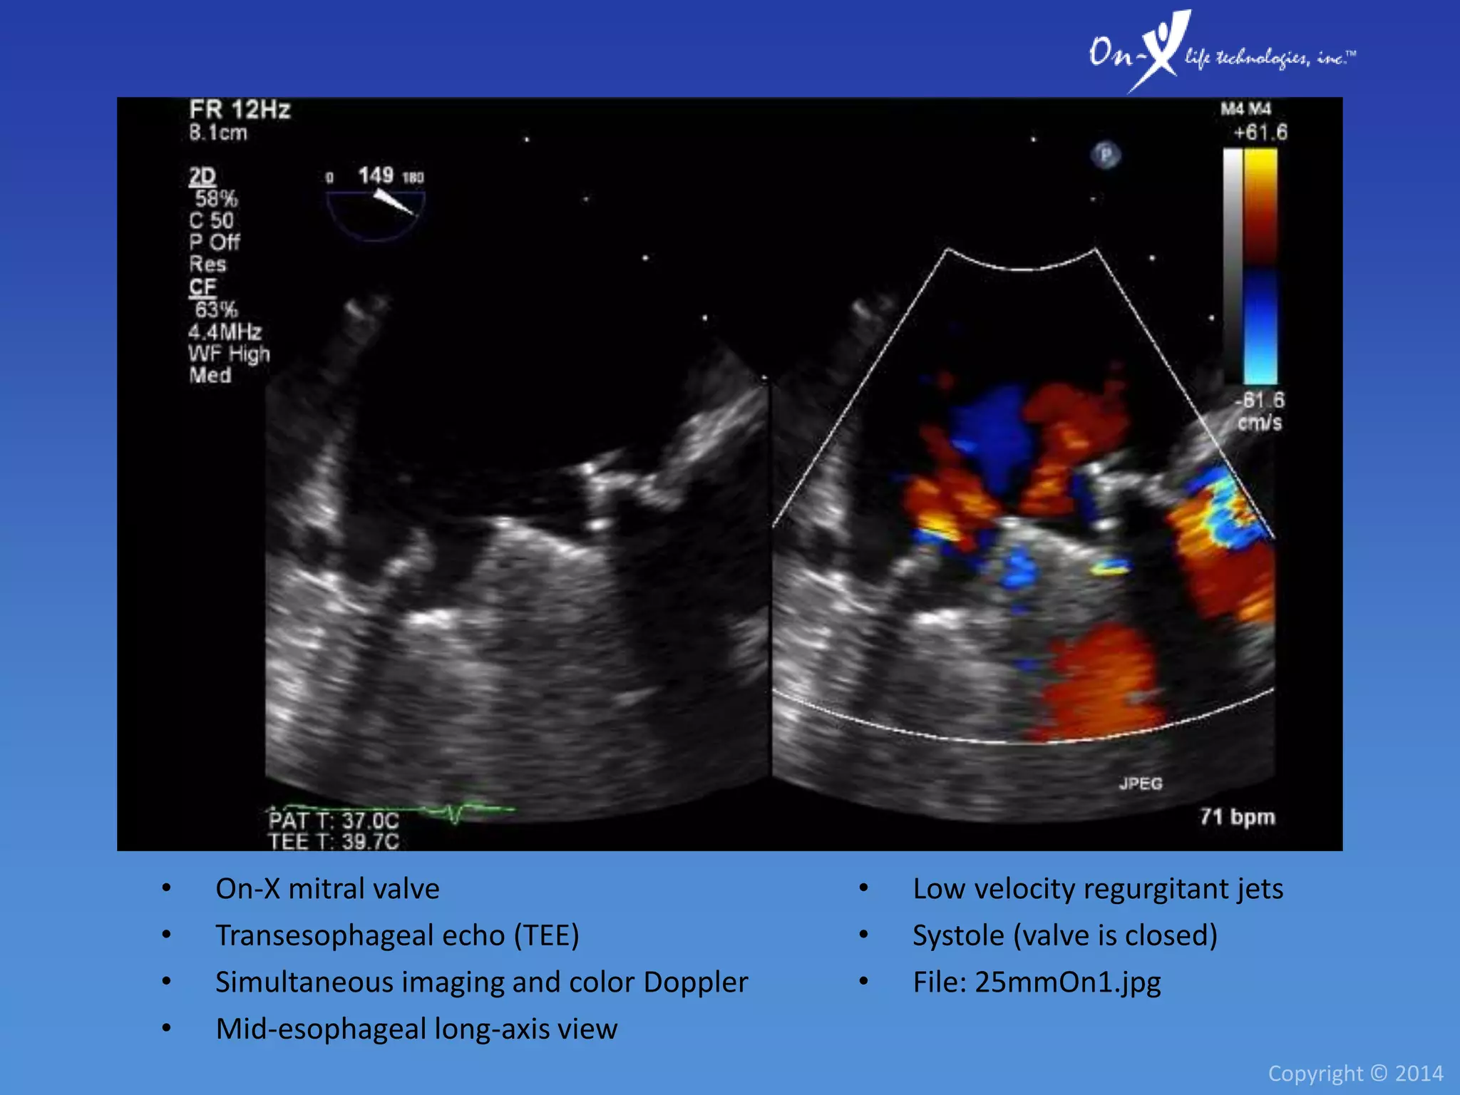Click the "File: 25mmOn1.jpg" bullet text
Viewport: 1460px width, 1095px height.
click(x=1037, y=982)
